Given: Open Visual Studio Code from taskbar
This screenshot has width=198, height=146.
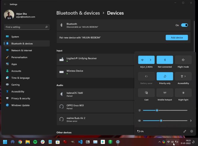Looking at the screenshot, I should 80,142.
